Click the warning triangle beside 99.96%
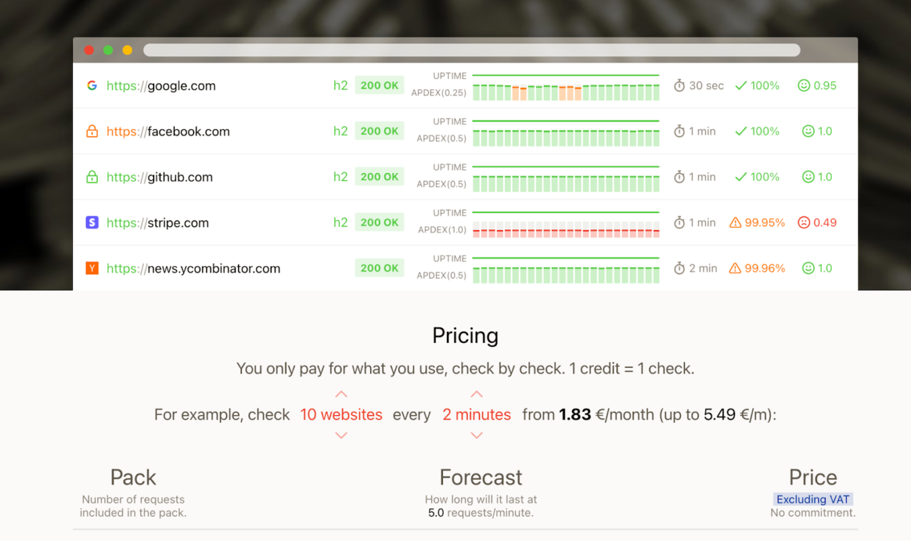911x541 pixels. point(735,268)
